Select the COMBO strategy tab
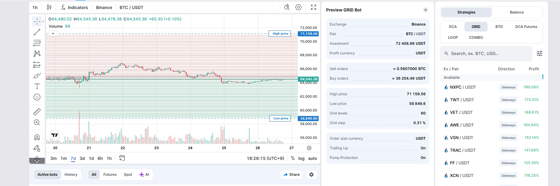 pos(476,38)
